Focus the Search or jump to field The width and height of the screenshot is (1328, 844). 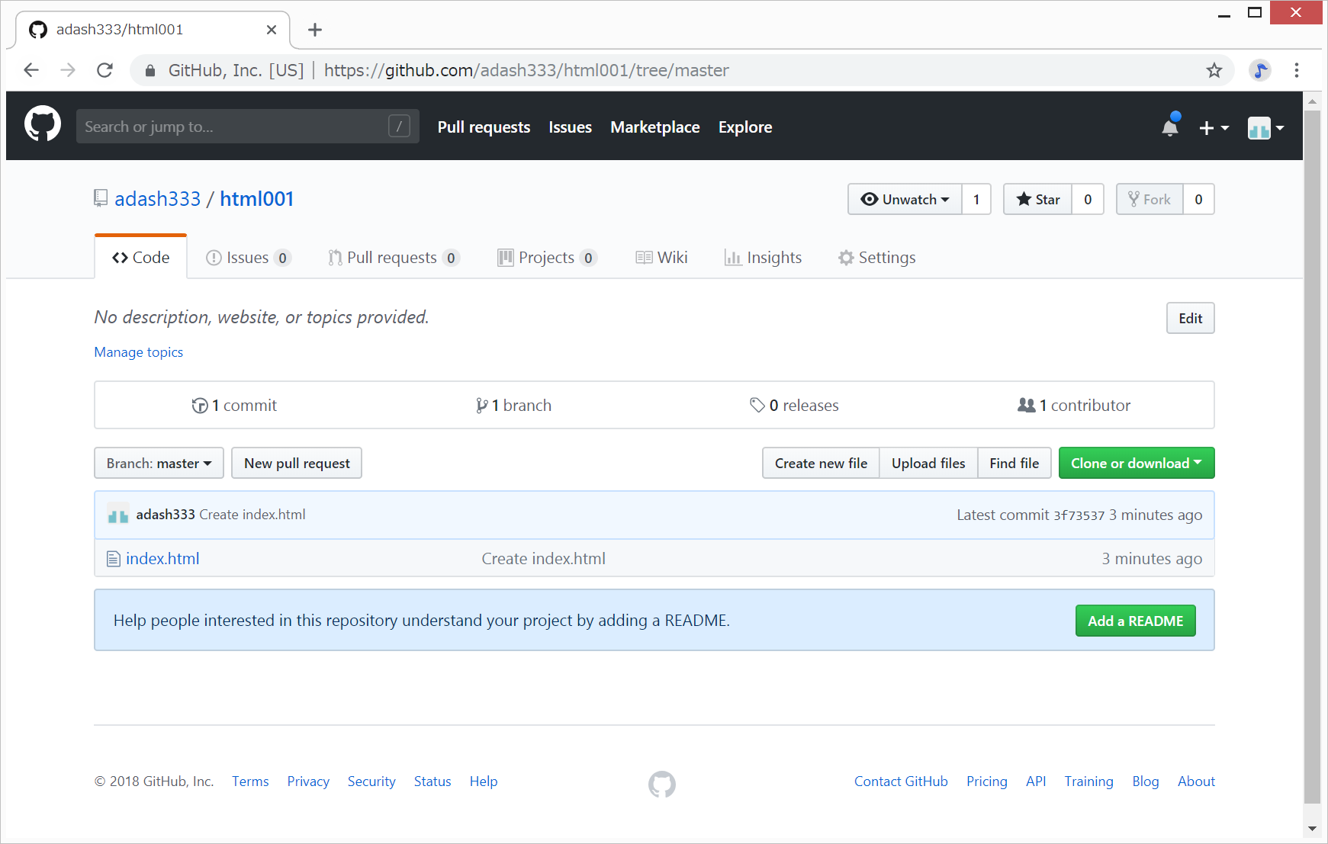tap(247, 126)
